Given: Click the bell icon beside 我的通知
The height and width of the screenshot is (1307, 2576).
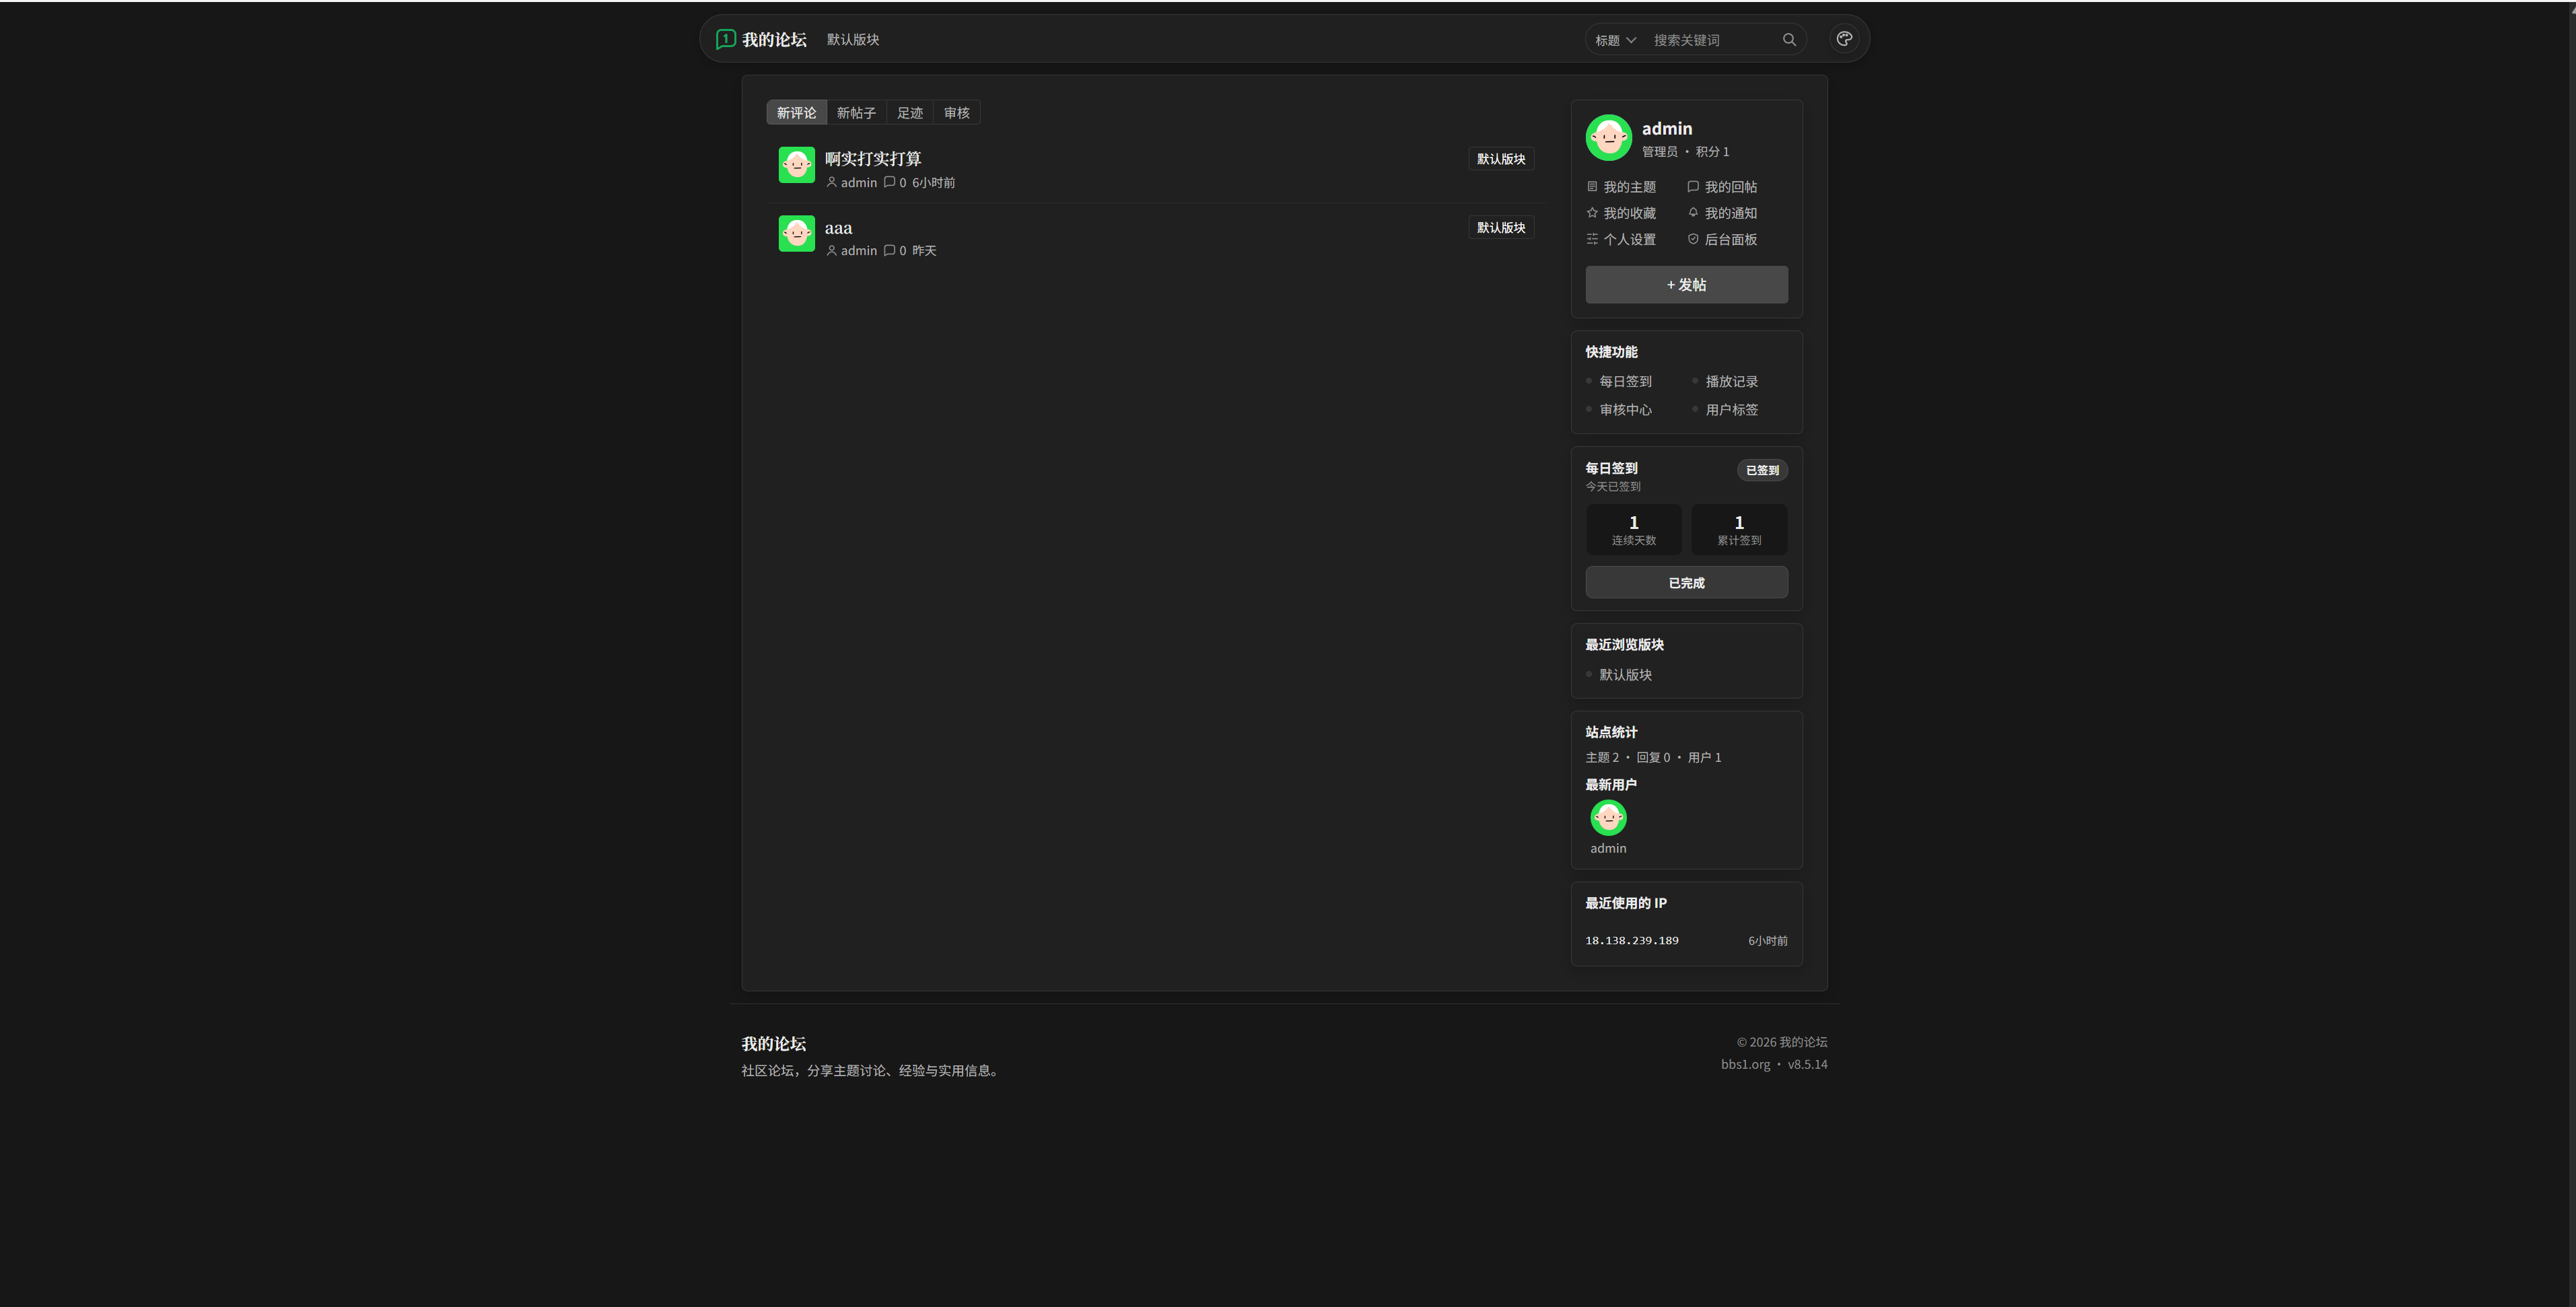Looking at the screenshot, I should point(1693,213).
